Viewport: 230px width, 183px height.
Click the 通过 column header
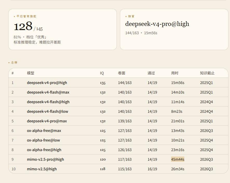[151, 73]
